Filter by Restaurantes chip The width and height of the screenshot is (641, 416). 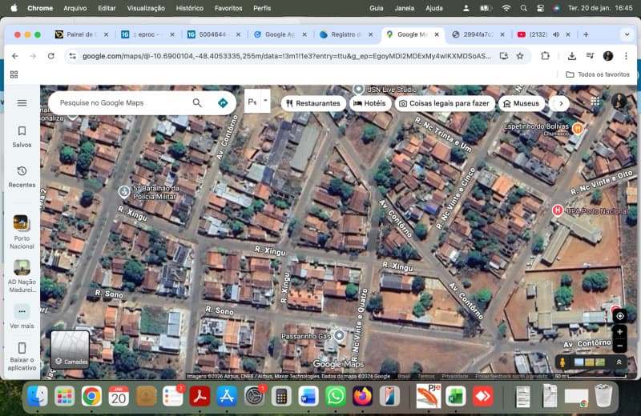click(312, 103)
